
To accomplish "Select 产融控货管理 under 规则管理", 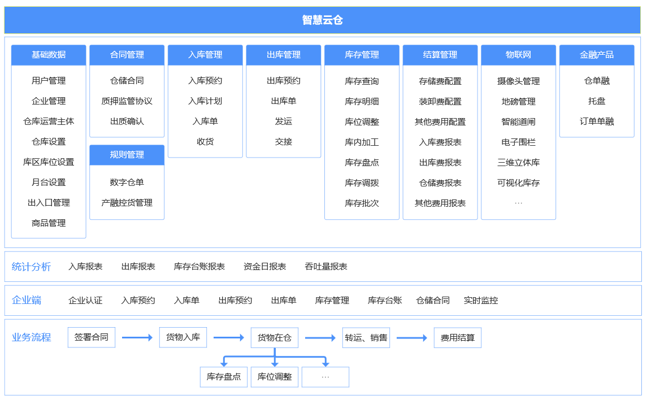I will [127, 203].
